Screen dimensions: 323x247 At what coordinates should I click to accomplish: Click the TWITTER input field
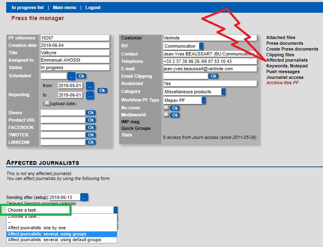63,135
